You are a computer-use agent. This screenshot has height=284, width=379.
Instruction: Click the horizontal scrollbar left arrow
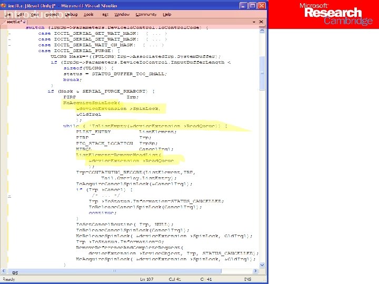[4, 271]
